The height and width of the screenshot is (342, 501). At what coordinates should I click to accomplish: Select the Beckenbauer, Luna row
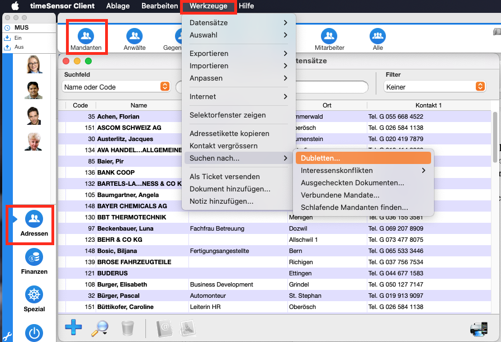click(275, 228)
